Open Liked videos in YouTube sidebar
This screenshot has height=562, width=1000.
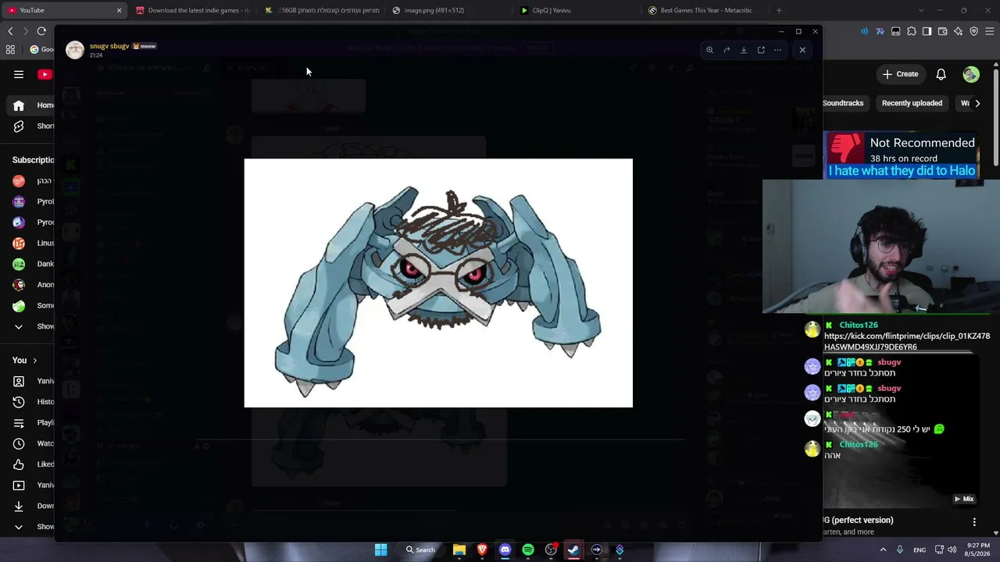pos(33,464)
